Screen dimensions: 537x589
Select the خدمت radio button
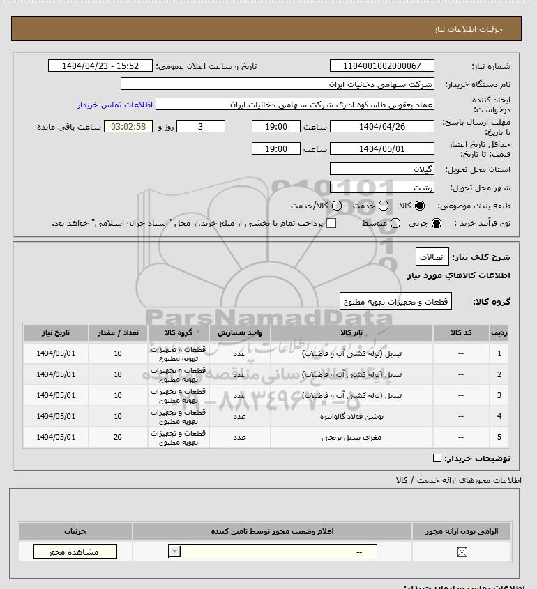click(x=384, y=206)
